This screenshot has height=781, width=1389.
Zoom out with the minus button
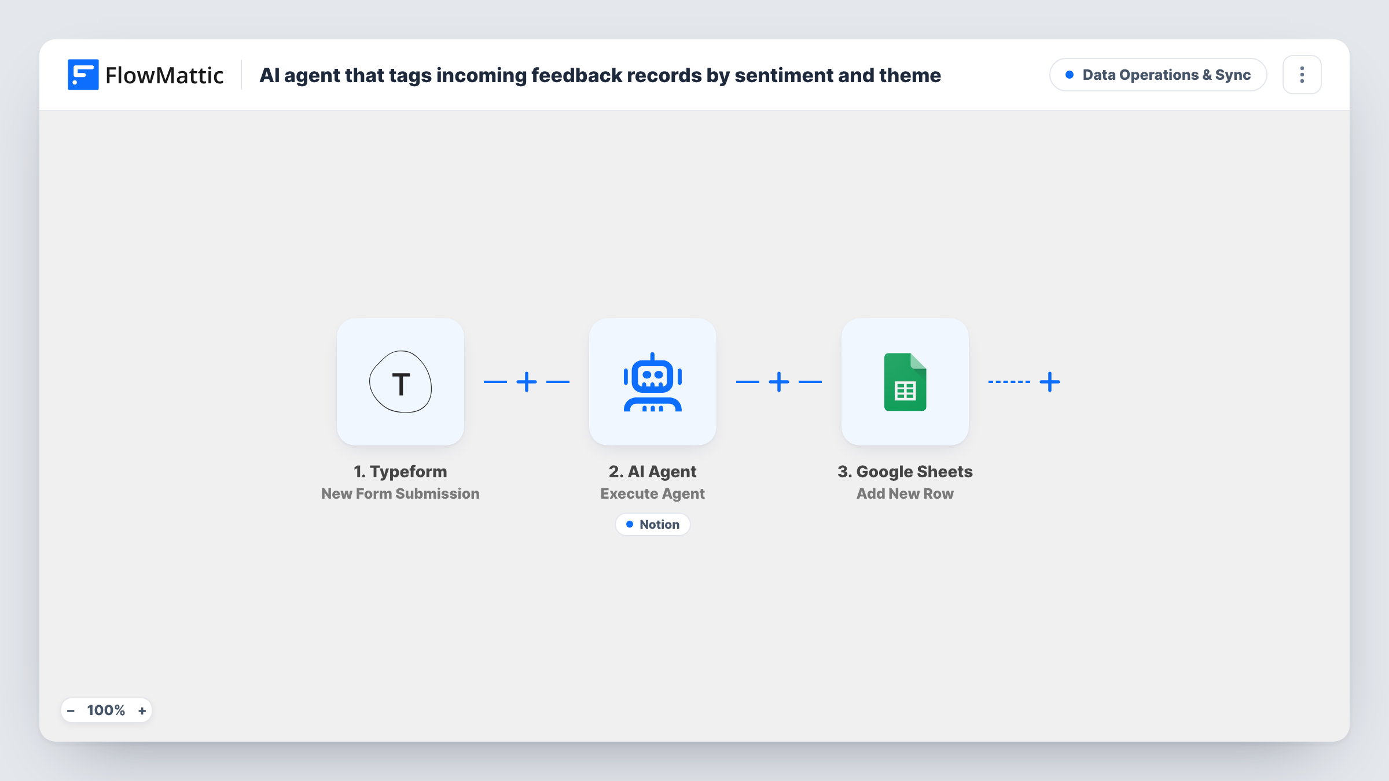click(71, 710)
